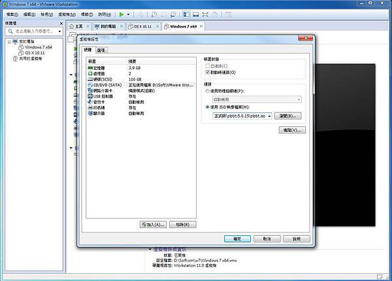Collapse the VM details section at bottom
Viewport: 392px width, 281px height.
coord(150,249)
